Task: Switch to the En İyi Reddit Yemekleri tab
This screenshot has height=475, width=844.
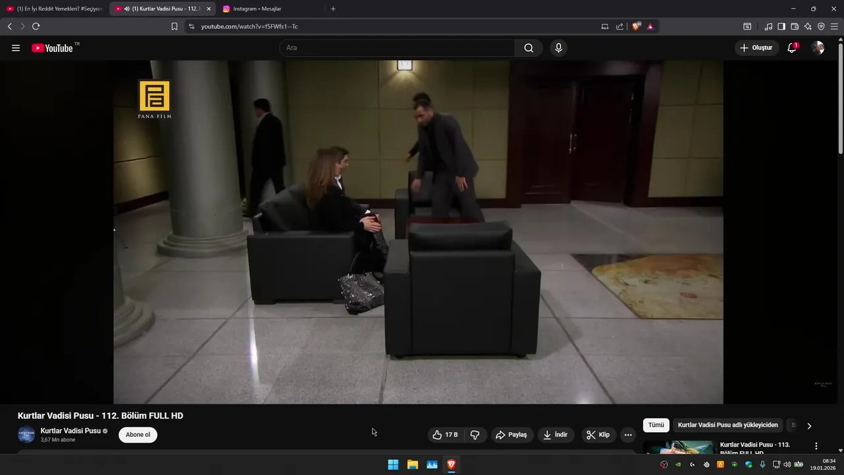Action: click(x=54, y=9)
